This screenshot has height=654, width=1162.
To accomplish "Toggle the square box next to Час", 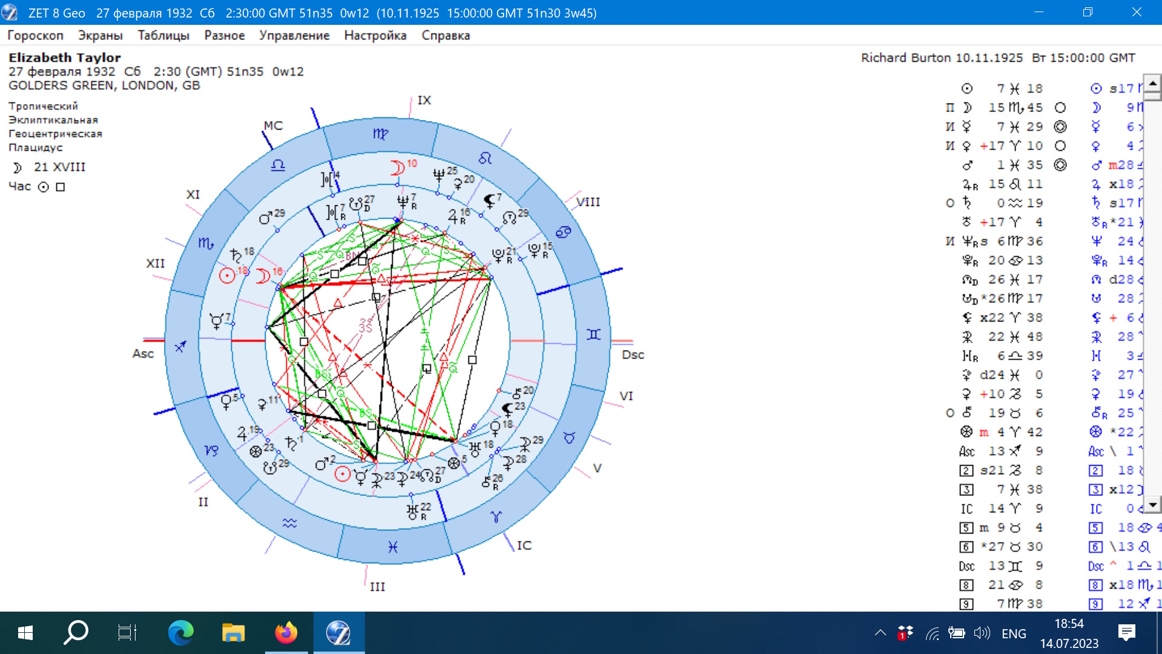I will (61, 187).
